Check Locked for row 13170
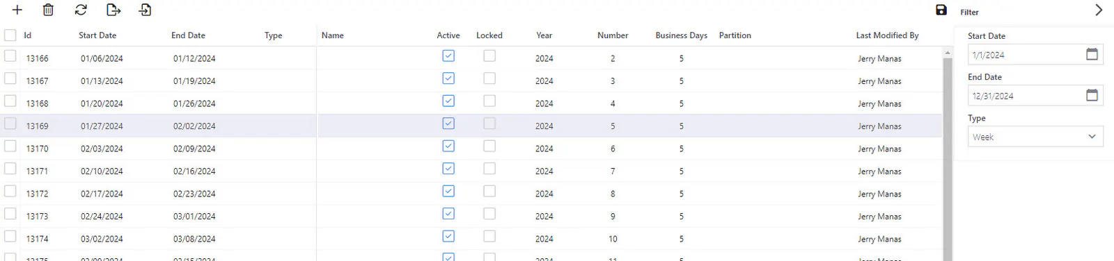 pos(489,146)
